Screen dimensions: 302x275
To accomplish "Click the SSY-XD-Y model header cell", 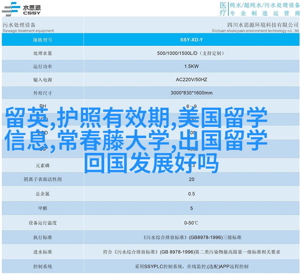I will click(x=191, y=40).
